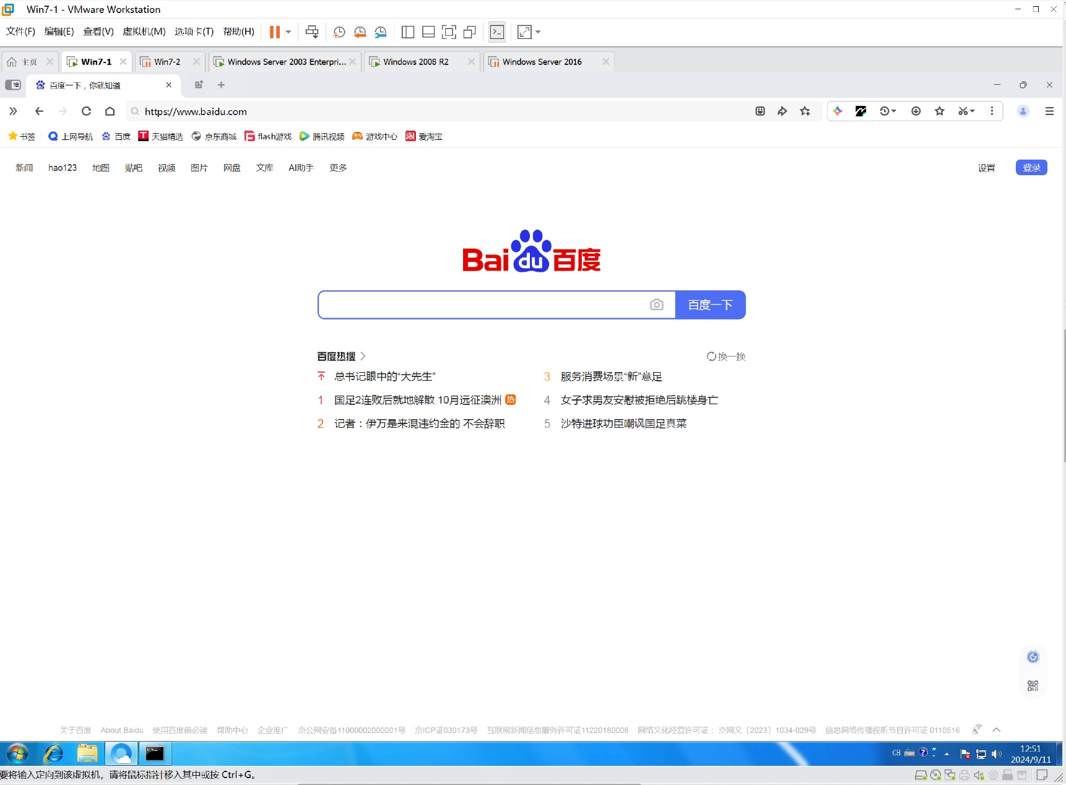Open the Windows 7 Start button
Viewport: 1066px width, 785px height.
click(x=17, y=754)
